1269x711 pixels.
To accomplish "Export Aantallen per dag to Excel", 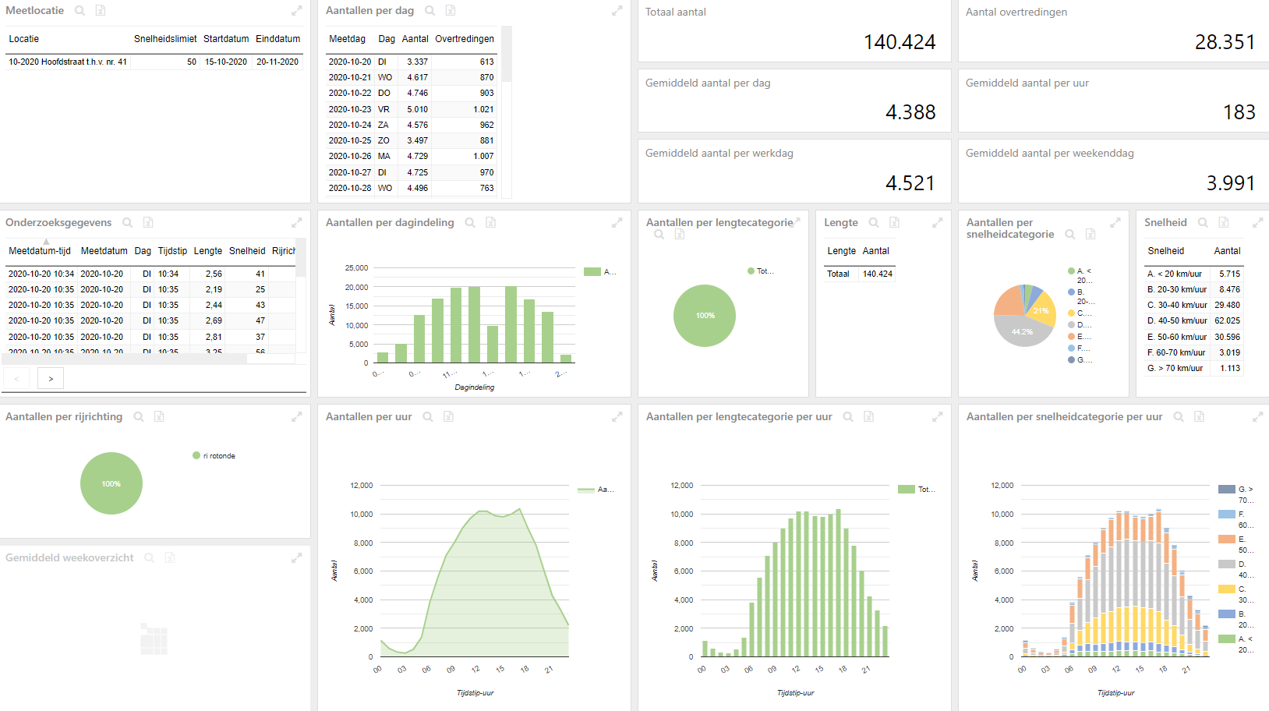I will (451, 11).
